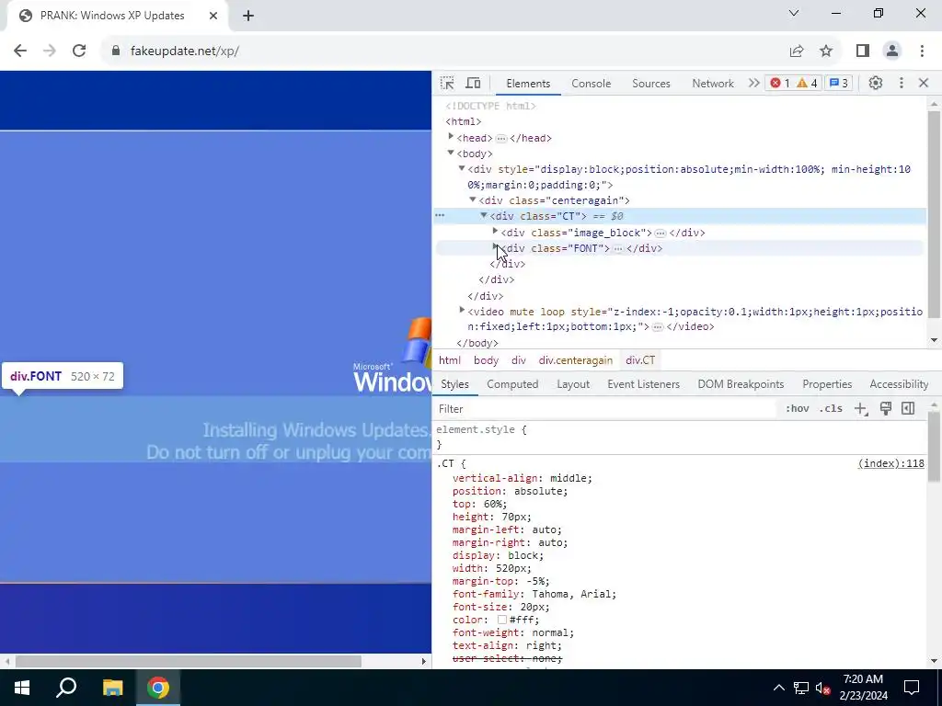The image size is (942, 706).
Task: Switch to the Console tab
Action: point(592,84)
